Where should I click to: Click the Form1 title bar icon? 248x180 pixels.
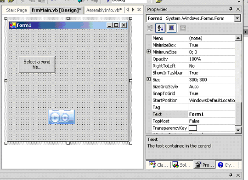click(x=13, y=25)
